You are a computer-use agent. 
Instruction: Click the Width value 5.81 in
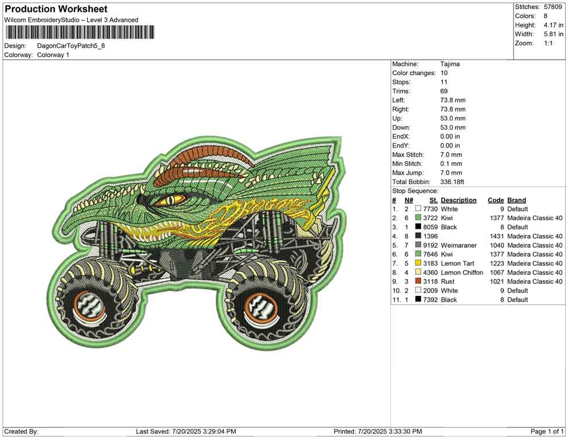pyautogui.click(x=553, y=34)
